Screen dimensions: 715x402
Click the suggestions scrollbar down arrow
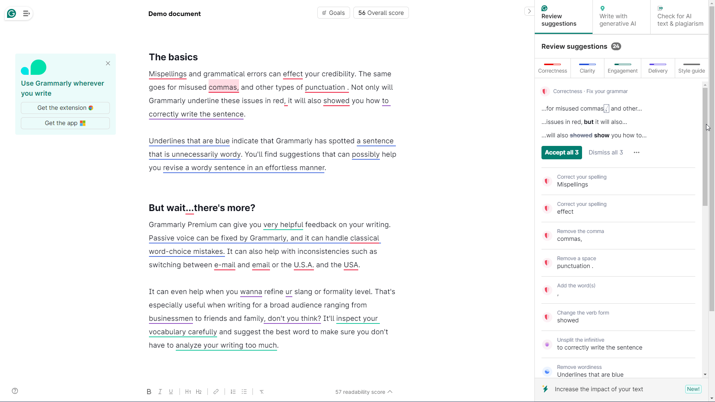(x=705, y=374)
